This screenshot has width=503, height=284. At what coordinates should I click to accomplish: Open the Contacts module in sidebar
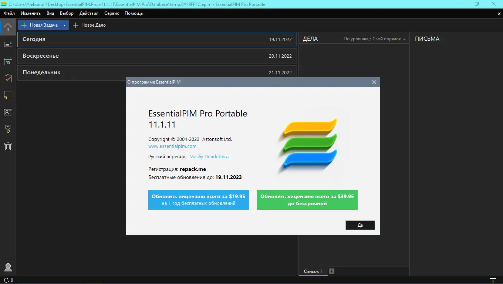tap(8, 112)
